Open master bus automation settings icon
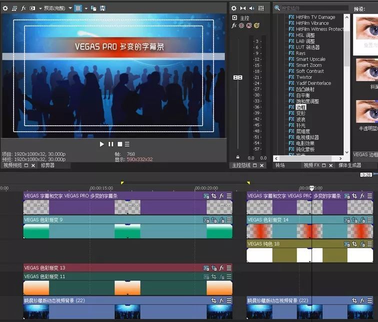 pyautogui.click(x=241, y=25)
